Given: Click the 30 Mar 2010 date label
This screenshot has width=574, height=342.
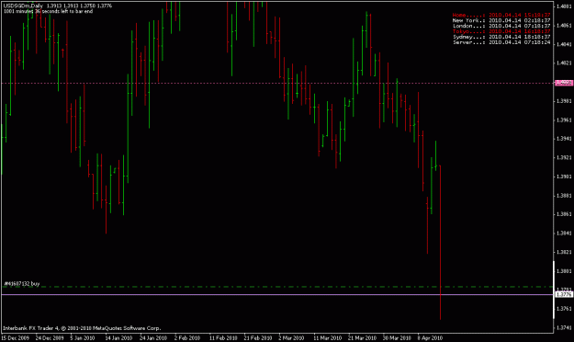Looking at the screenshot, I should click(x=397, y=338).
